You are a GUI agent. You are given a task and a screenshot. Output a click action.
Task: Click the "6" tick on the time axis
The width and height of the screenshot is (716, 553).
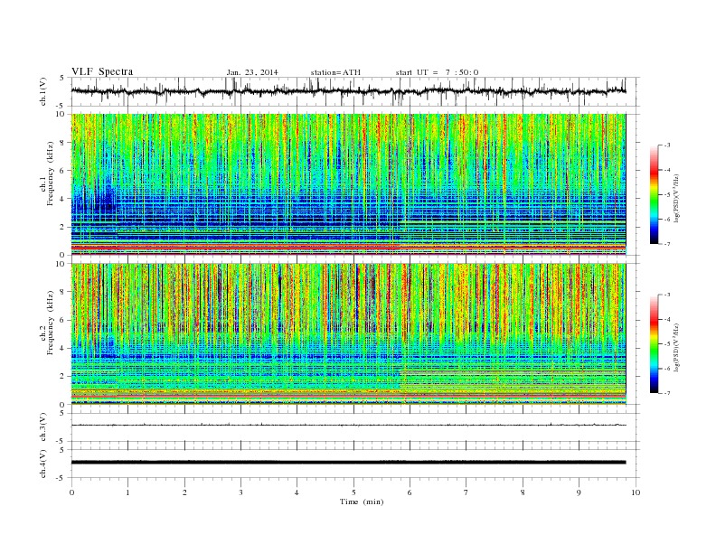pyautogui.click(x=410, y=492)
